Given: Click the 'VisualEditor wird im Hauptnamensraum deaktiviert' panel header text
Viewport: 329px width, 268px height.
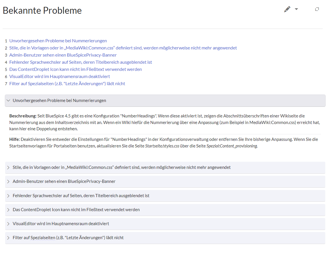Looking at the screenshot, I should pos(61,224).
